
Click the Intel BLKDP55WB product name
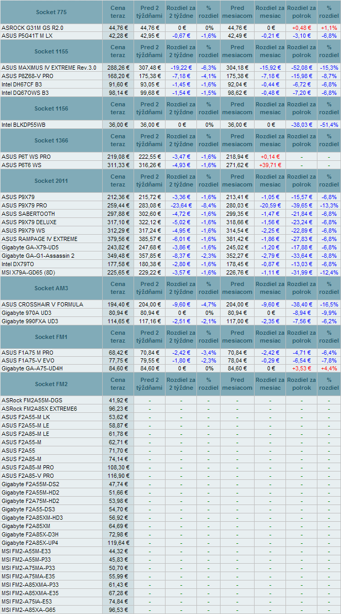(x=24, y=125)
